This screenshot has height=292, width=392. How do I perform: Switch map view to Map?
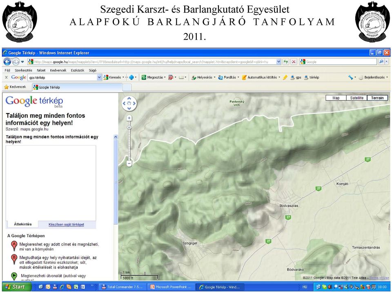coord(336,98)
